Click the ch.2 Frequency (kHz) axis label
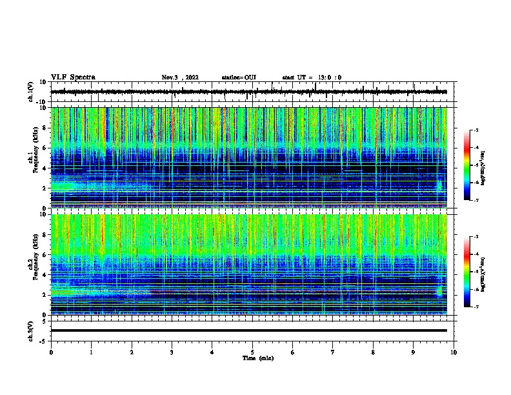 pyautogui.click(x=34, y=265)
